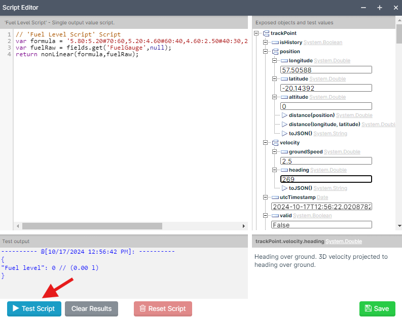This screenshot has width=402, height=318.
Task: Click Reset Script button
Action: click(x=163, y=308)
